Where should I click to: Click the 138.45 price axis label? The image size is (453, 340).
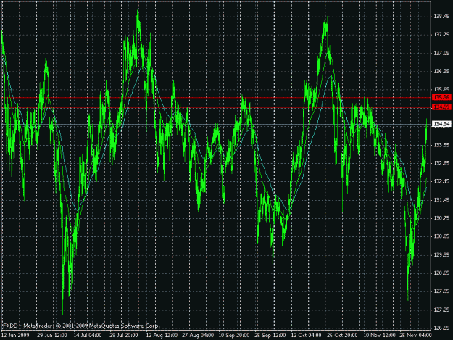tap(441, 17)
